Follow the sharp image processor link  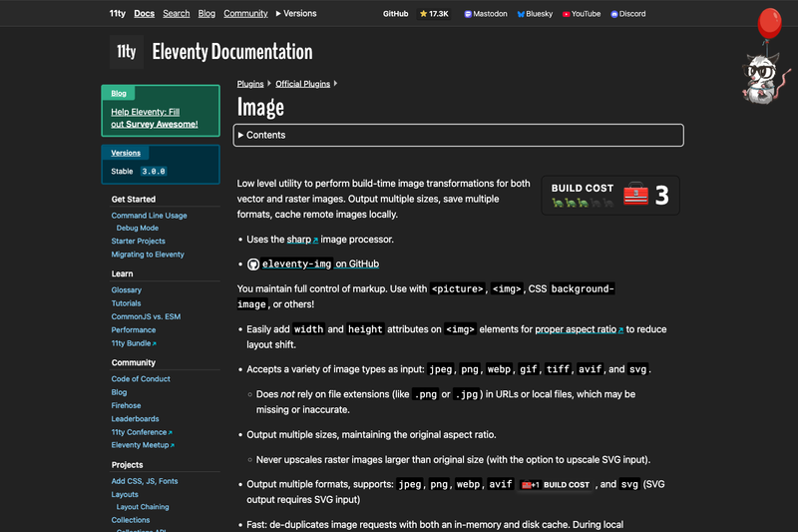click(302, 240)
